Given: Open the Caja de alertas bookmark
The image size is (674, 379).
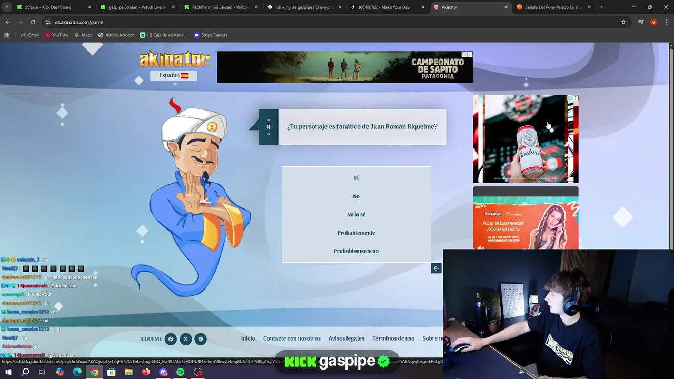Looking at the screenshot, I should pyautogui.click(x=163, y=35).
